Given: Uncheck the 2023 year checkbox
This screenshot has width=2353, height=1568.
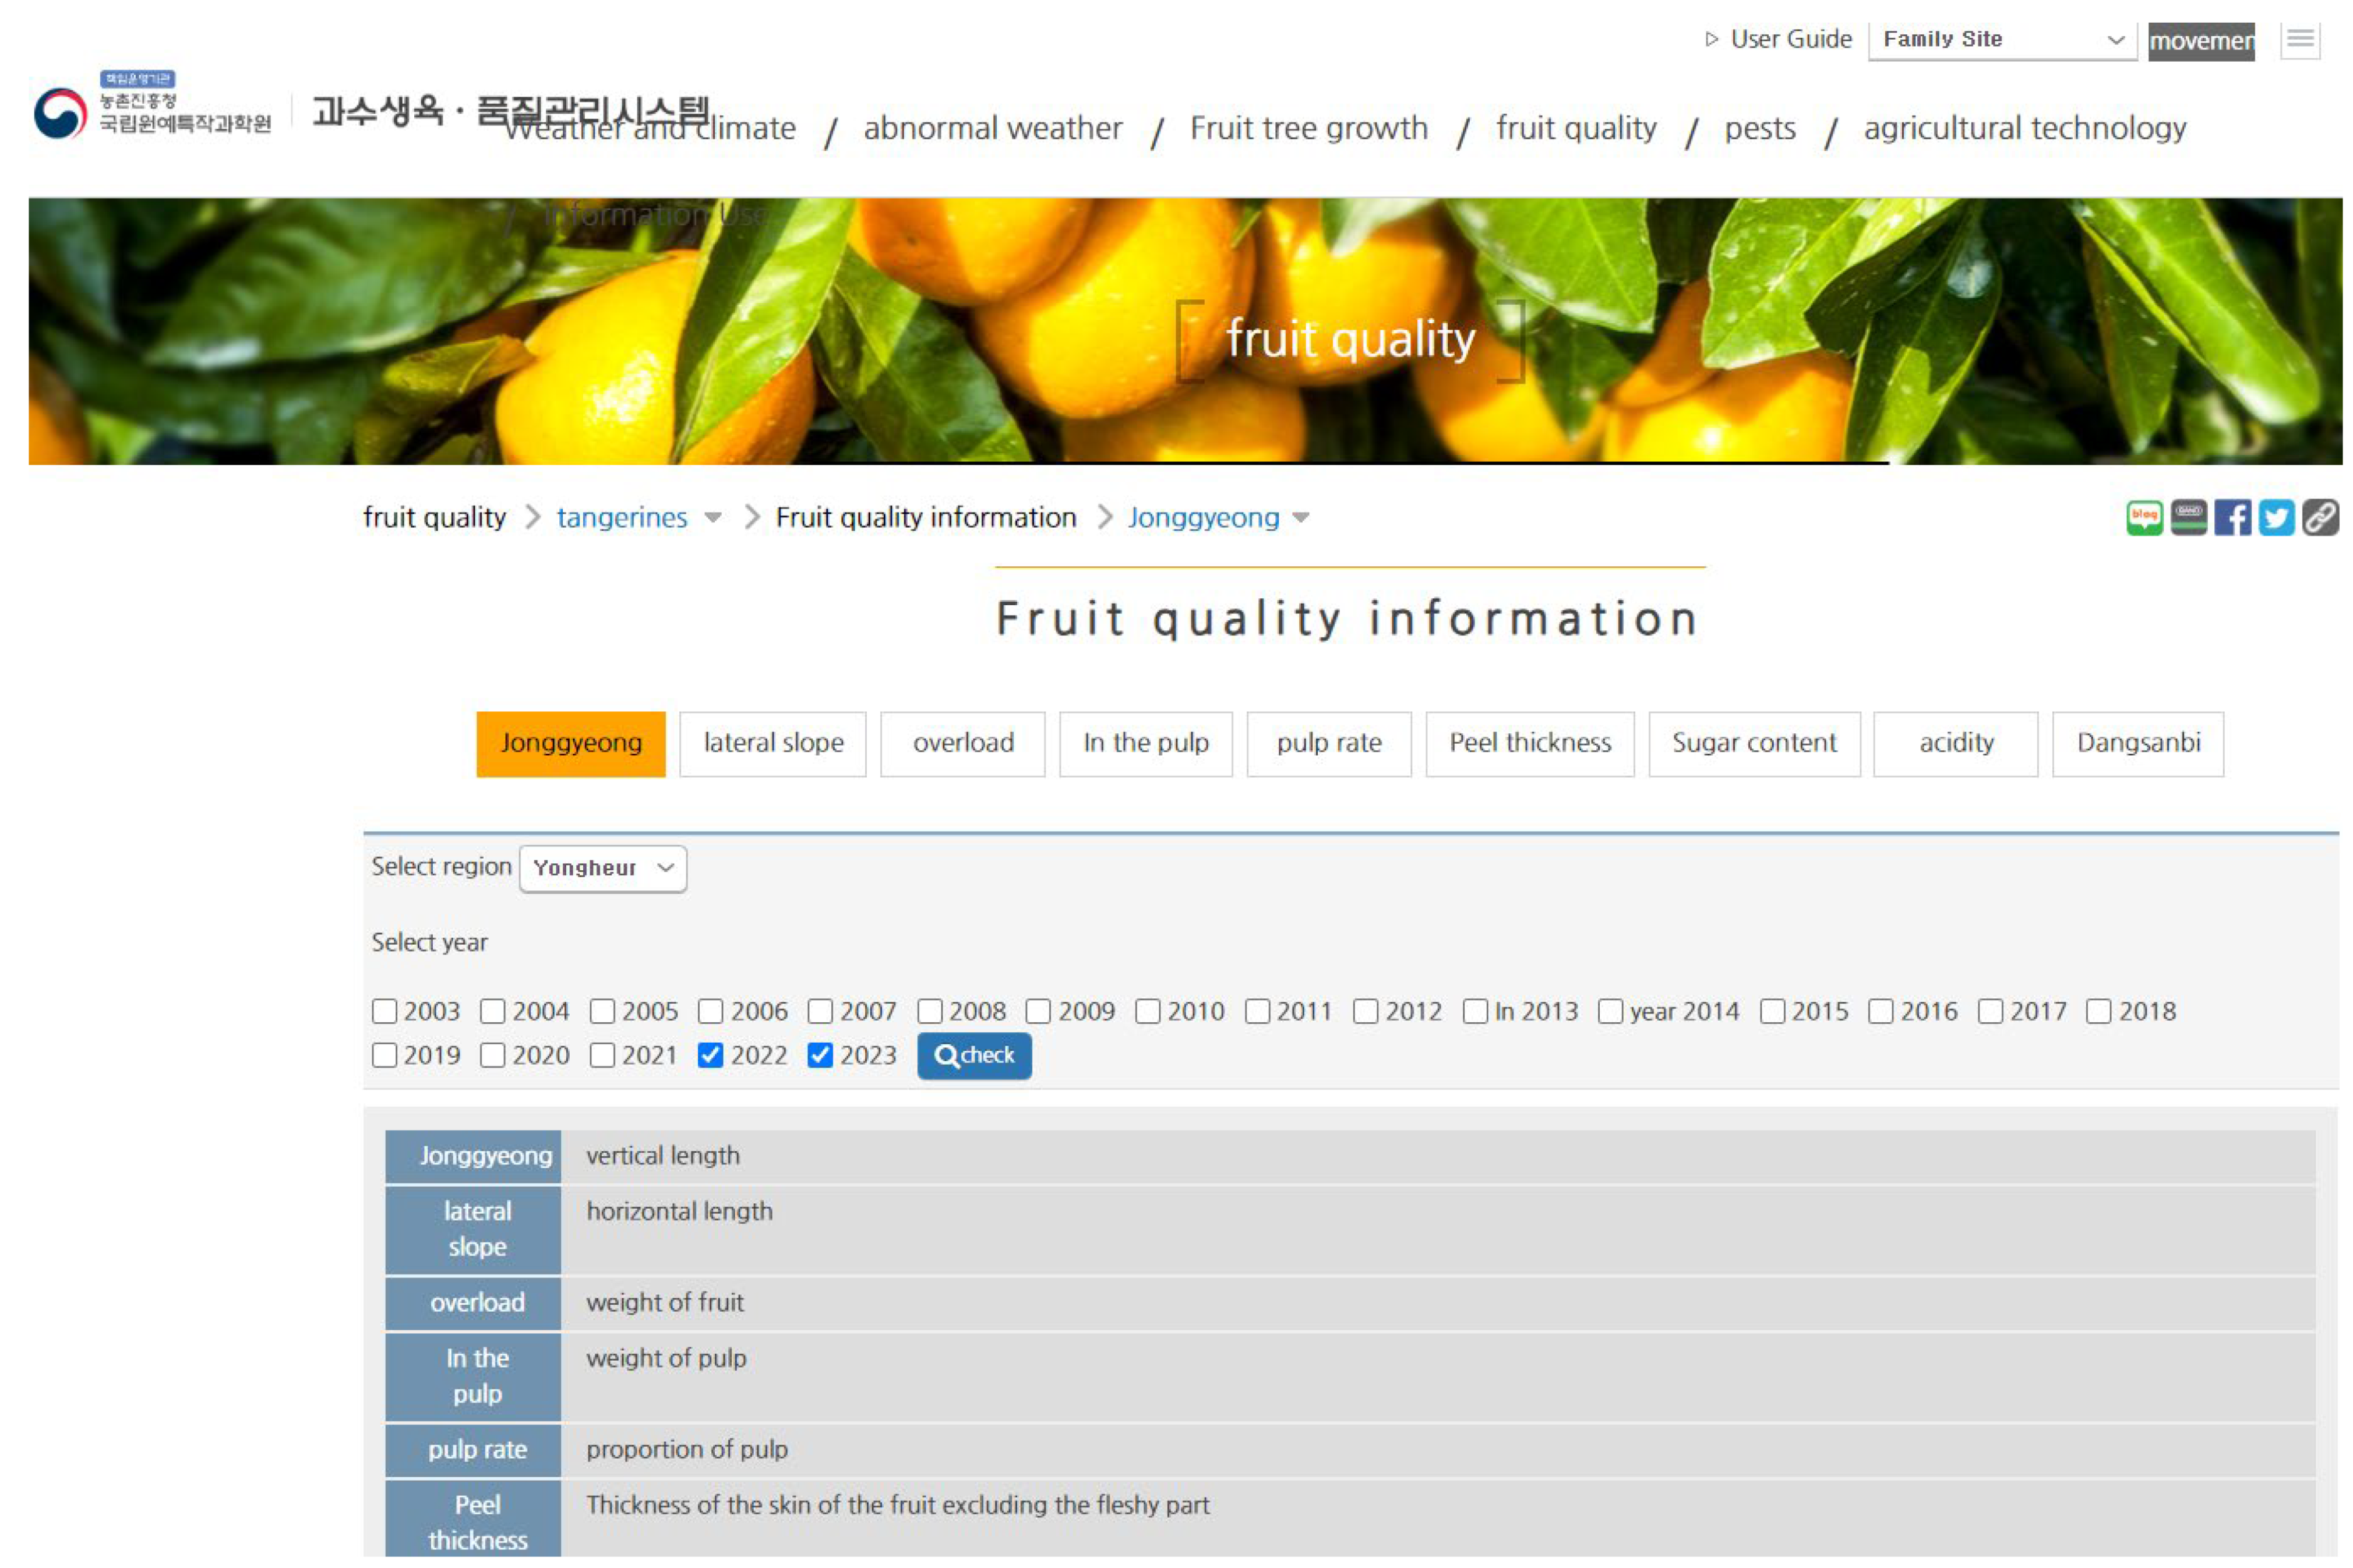Looking at the screenshot, I should [x=819, y=1055].
